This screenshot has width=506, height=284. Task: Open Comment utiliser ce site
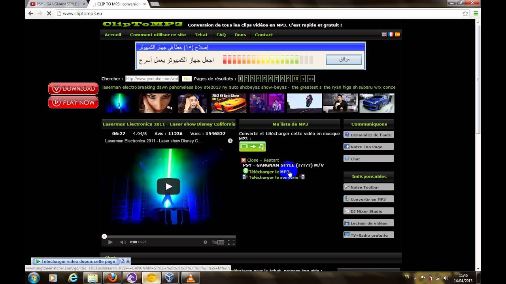(x=158, y=35)
